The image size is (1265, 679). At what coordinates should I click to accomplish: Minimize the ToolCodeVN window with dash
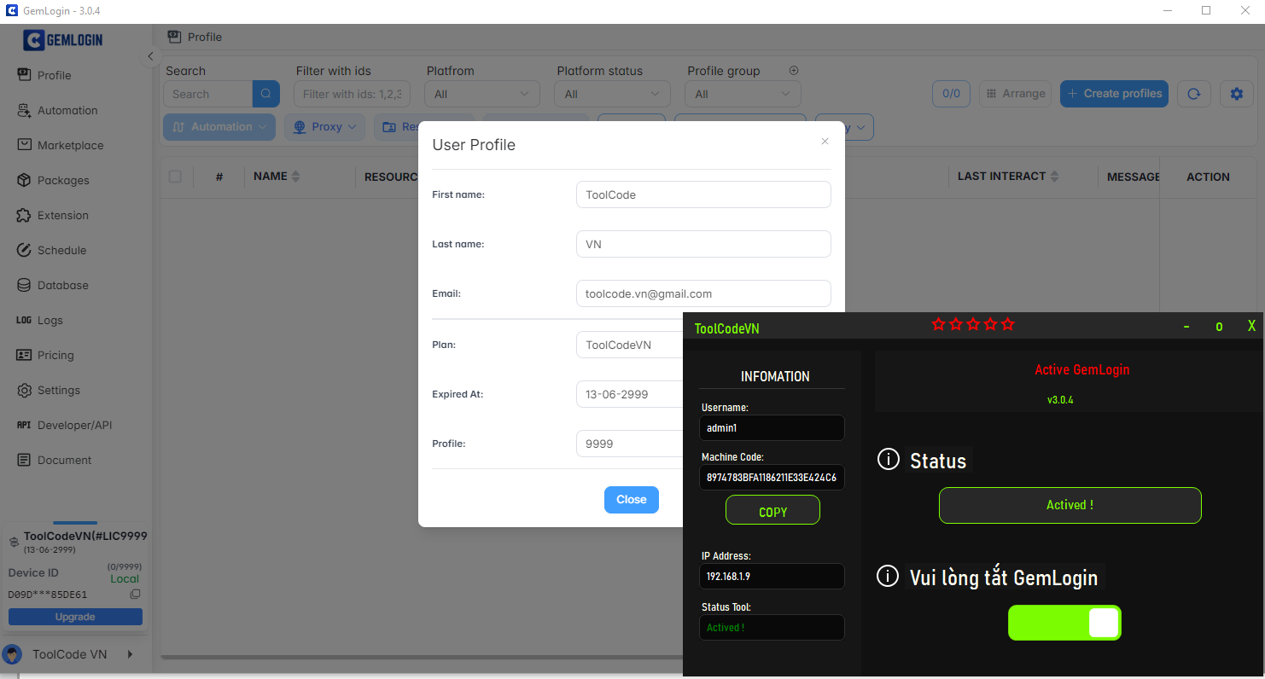click(1186, 327)
